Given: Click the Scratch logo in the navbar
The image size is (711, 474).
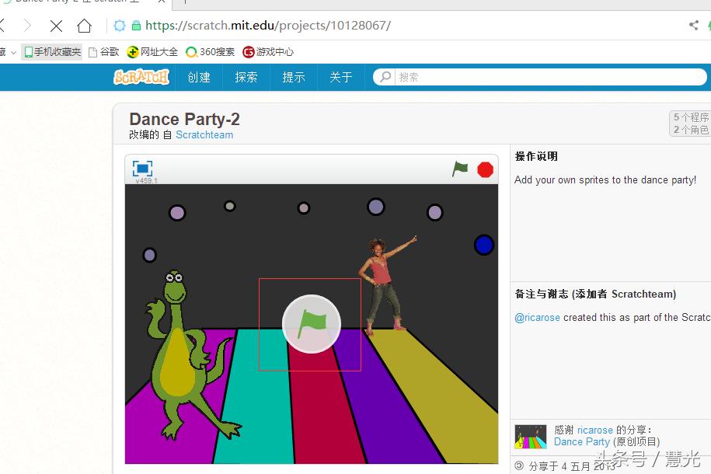Looking at the screenshot, I should coord(141,77).
